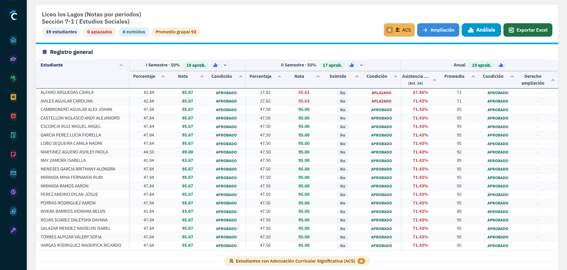Open the graduation cap sidebar icon
The width and height of the screenshot is (567, 270).
pyautogui.click(x=13, y=59)
